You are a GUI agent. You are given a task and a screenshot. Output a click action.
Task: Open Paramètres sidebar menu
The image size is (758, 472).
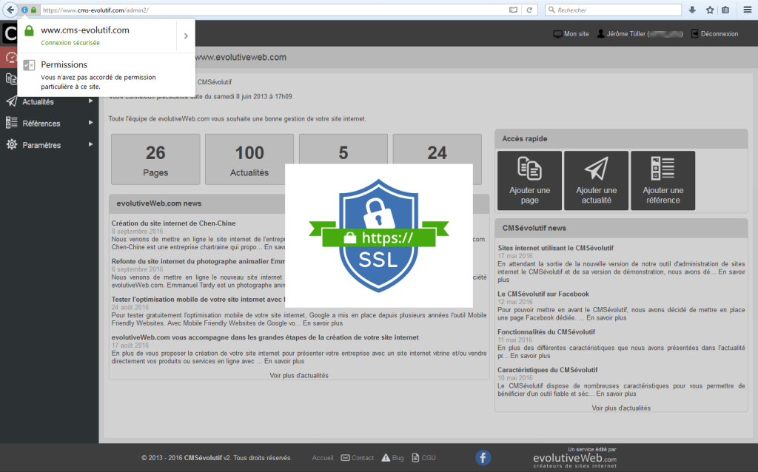pyautogui.click(x=41, y=146)
